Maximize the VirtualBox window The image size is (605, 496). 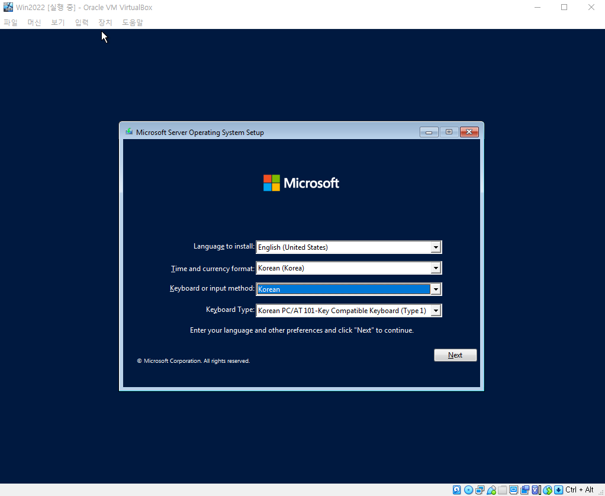(564, 7)
